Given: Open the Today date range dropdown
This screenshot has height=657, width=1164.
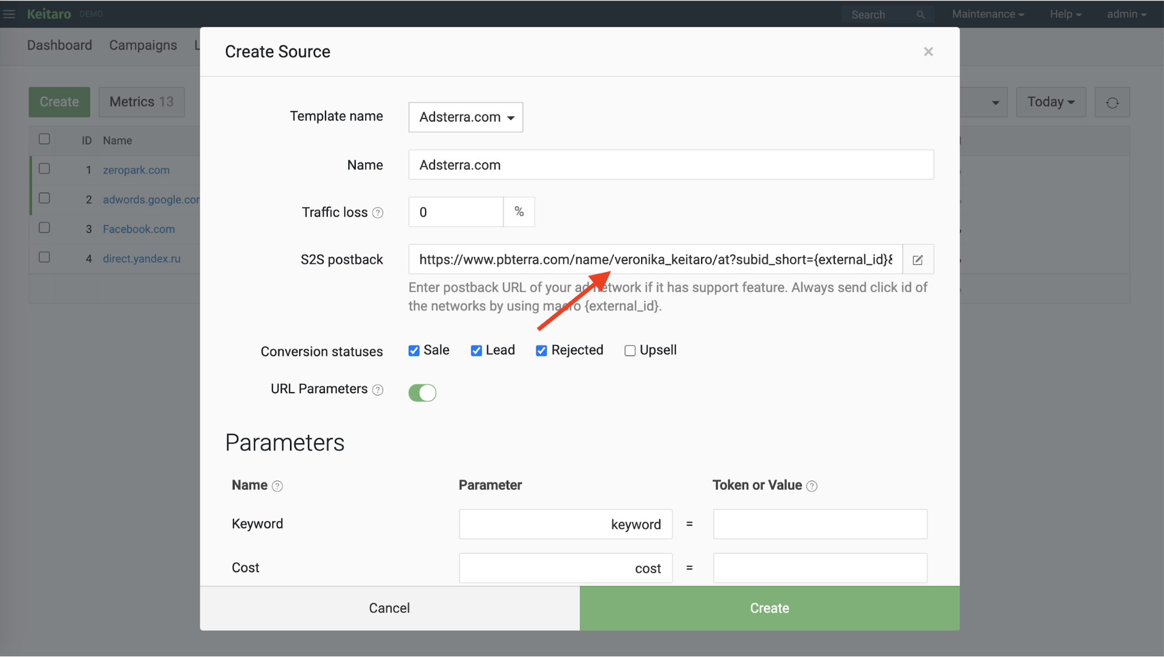Looking at the screenshot, I should pyautogui.click(x=1050, y=101).
